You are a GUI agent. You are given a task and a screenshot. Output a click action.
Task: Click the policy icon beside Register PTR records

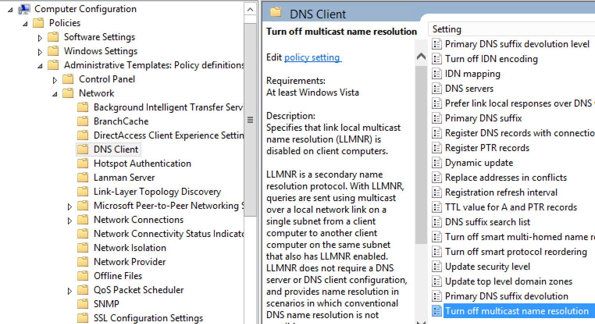click(x=437, y=148)
